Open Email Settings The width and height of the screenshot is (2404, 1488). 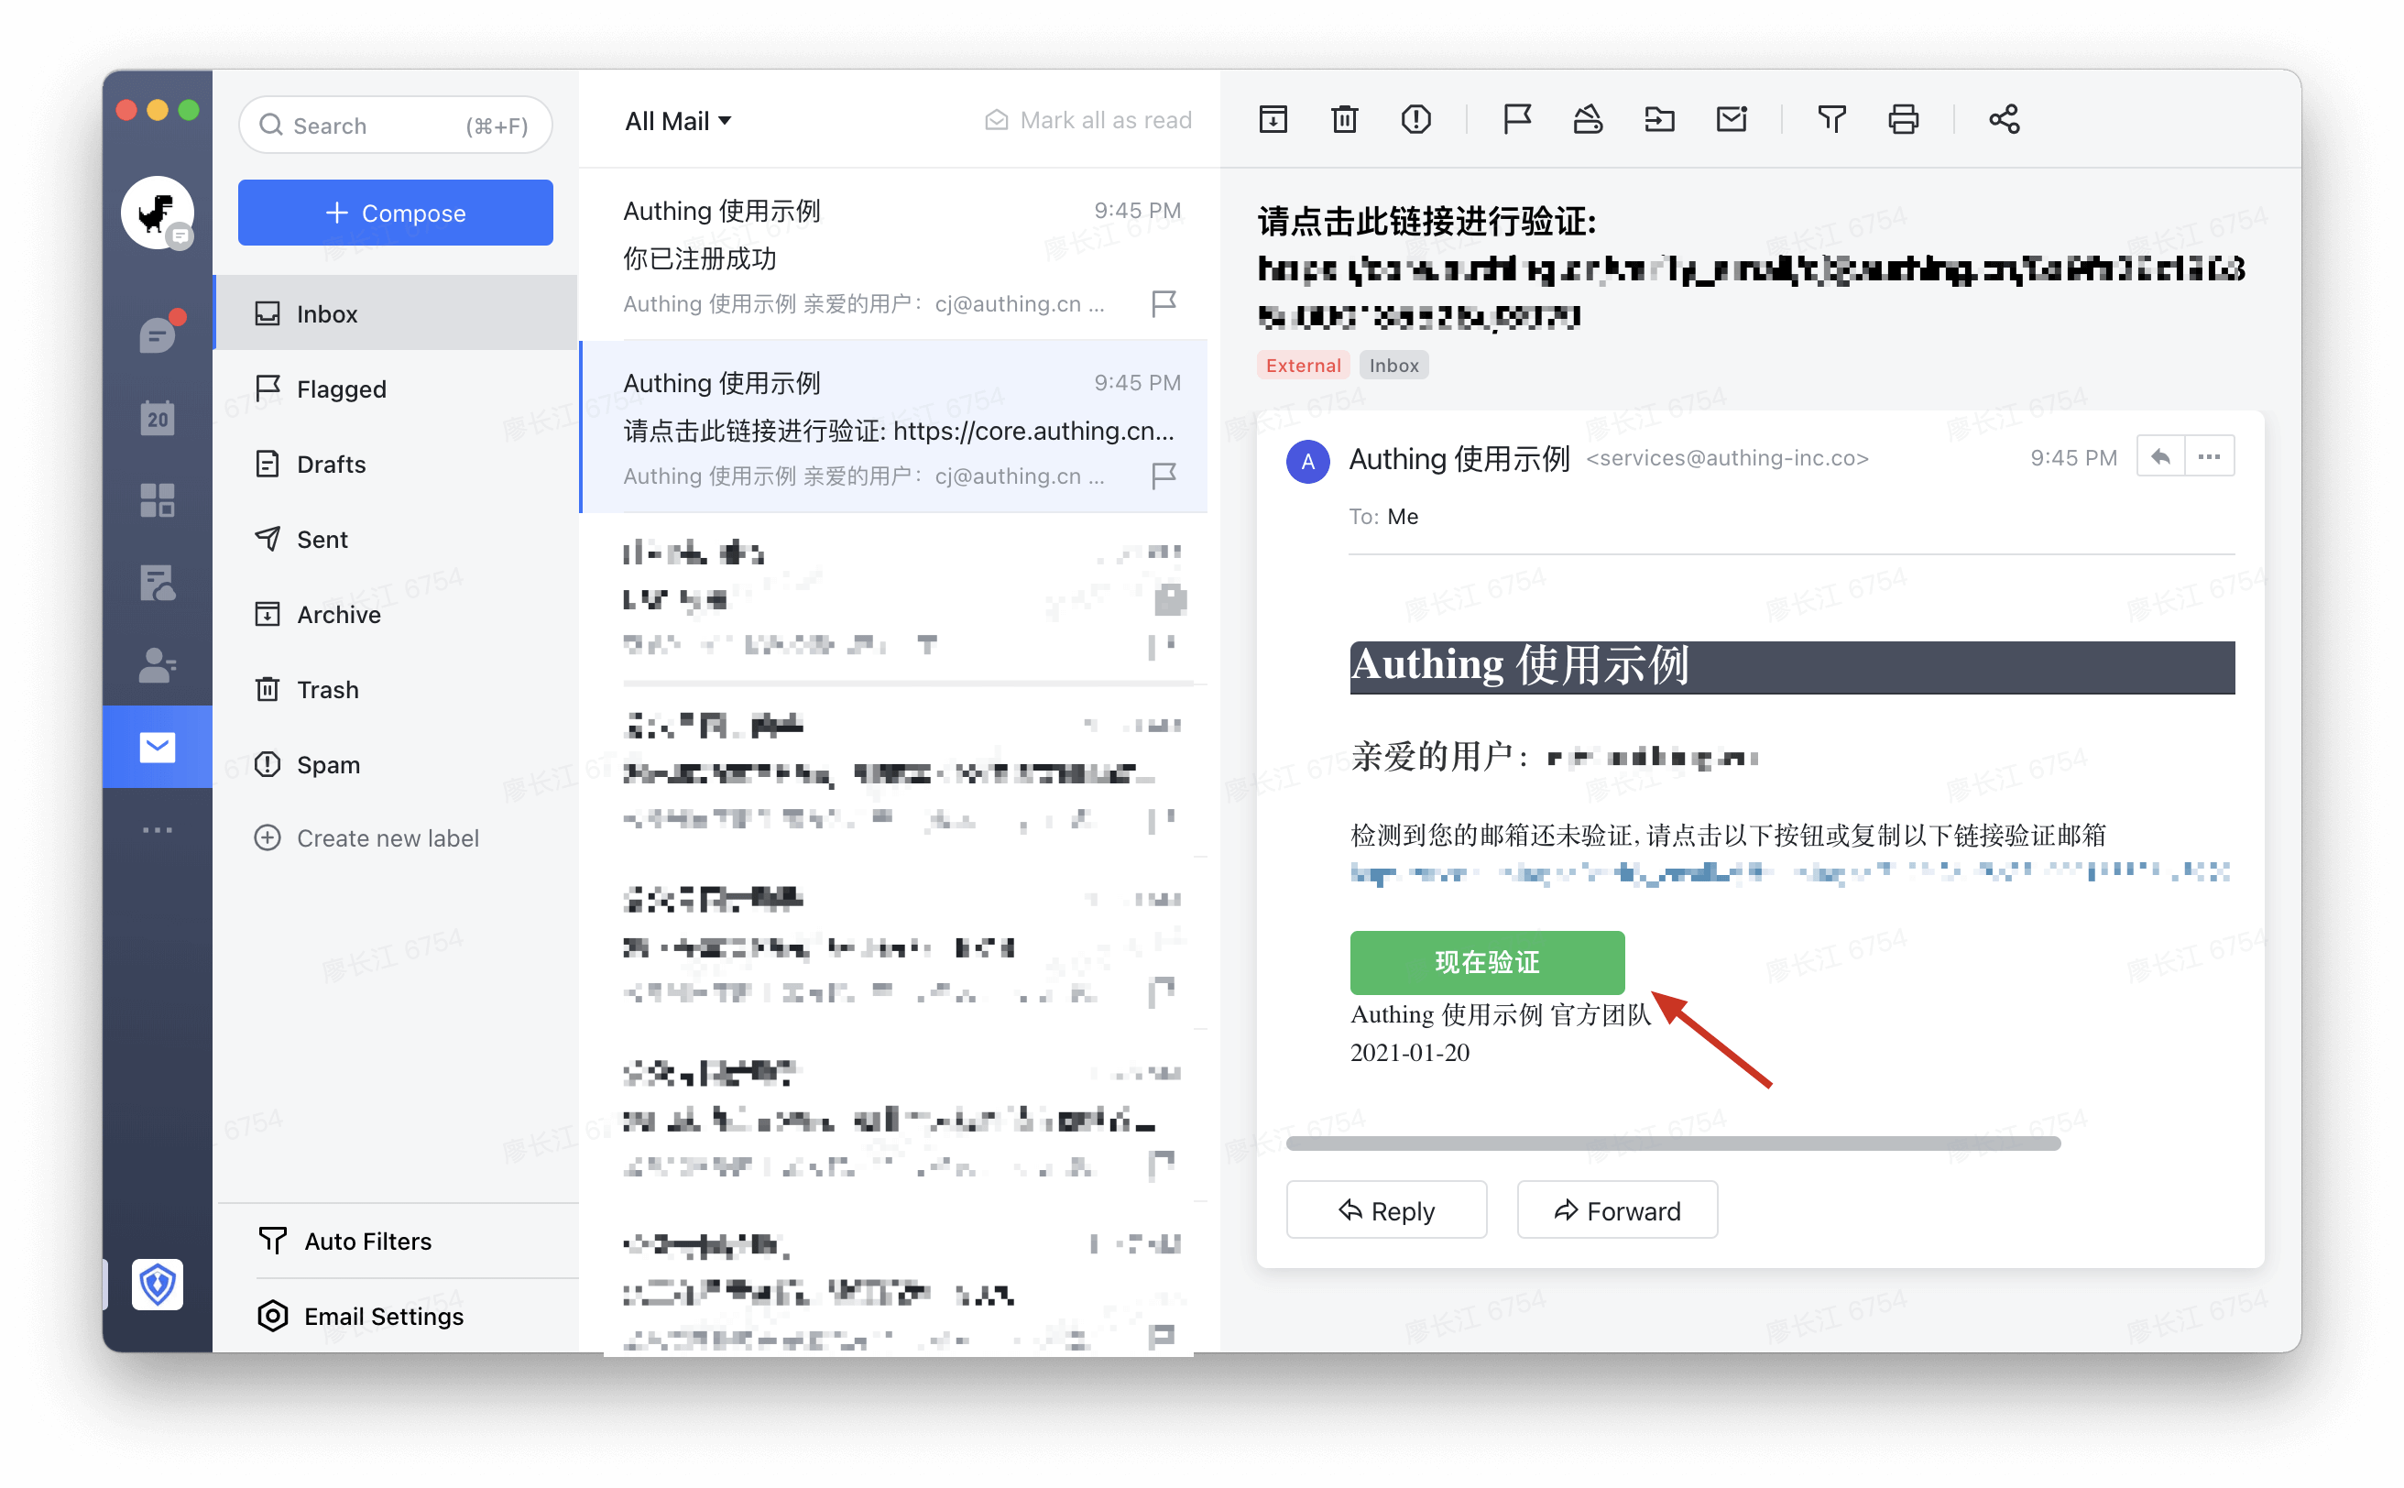pos(359,1316)
